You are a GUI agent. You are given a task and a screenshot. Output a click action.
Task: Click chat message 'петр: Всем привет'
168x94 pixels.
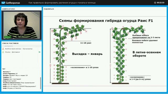pos(10,81)
